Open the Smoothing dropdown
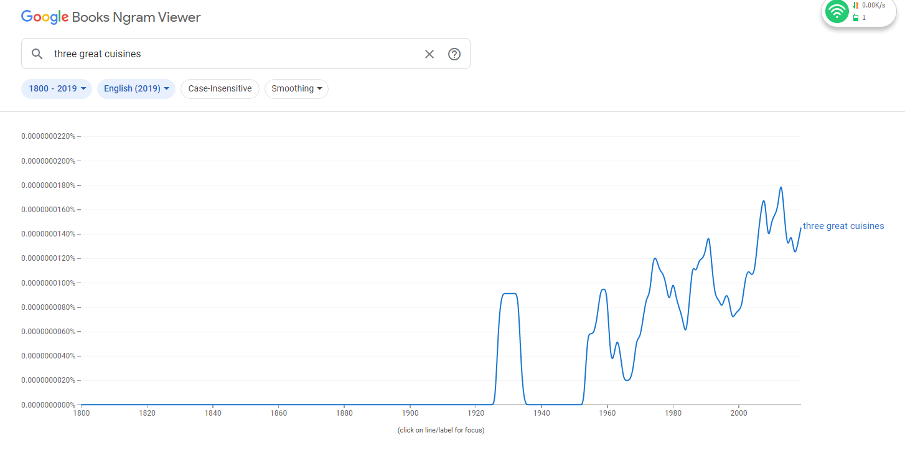Screen dimensions: 905x458 [296, 88]
